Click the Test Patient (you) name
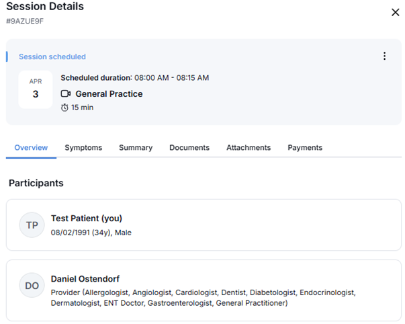 (87, 218)
